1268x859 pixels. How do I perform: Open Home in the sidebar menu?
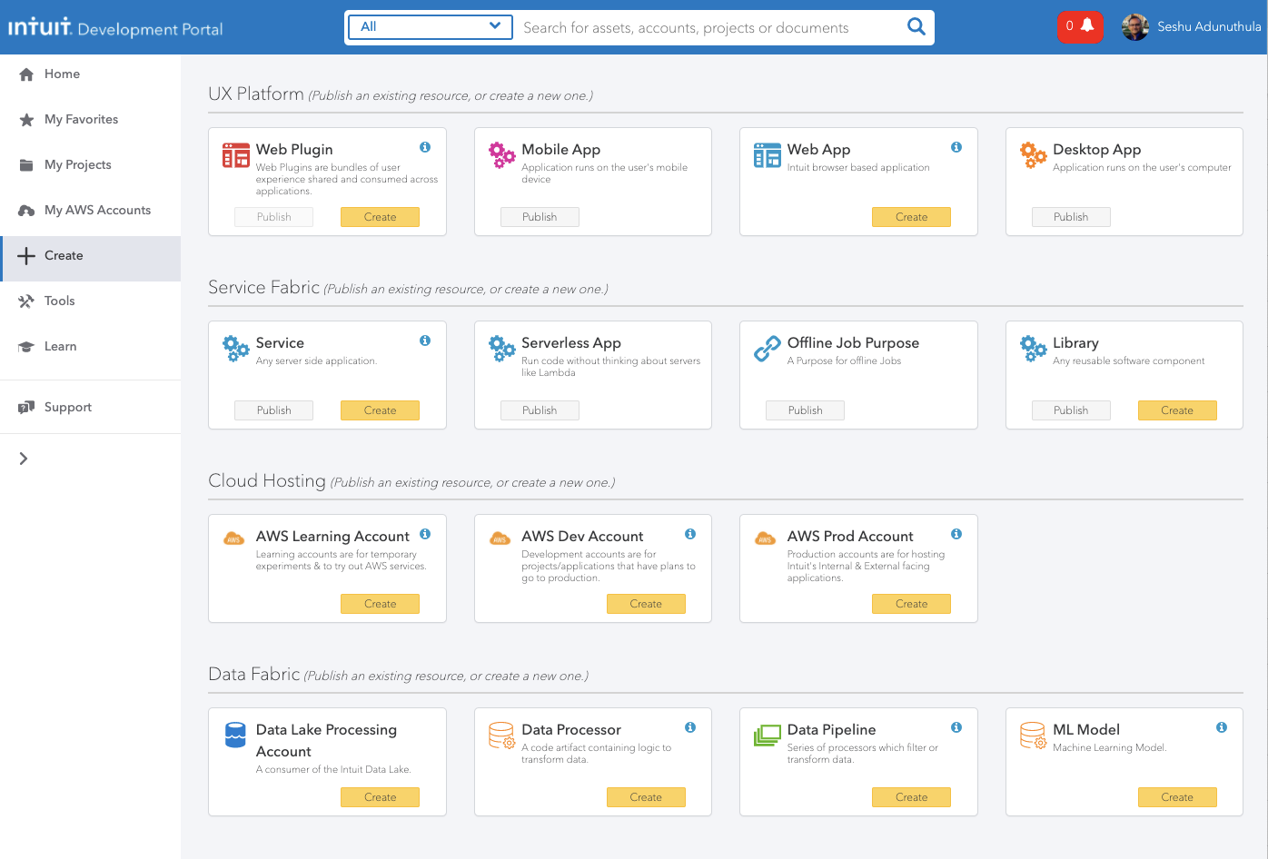[x=91, y=74]
